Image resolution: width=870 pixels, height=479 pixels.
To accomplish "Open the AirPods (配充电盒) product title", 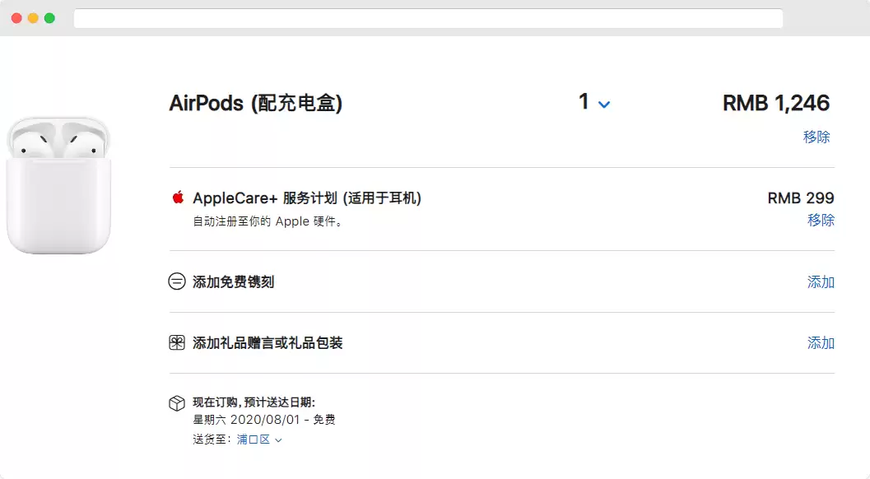I will coord(256,103).
